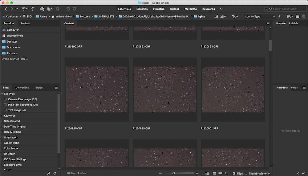Image resolution: width=308 pixels, height=176 pixels.
Task: Navigate to Pictures in the path bar
Action: tap(83, 17)
